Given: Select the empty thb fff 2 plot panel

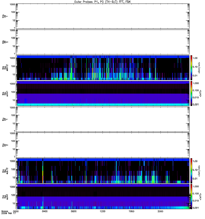Looking at the screenshot, I should (x=103, y=42).
